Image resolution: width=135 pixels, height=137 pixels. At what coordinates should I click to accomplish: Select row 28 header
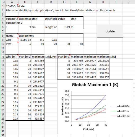[3, 119]
